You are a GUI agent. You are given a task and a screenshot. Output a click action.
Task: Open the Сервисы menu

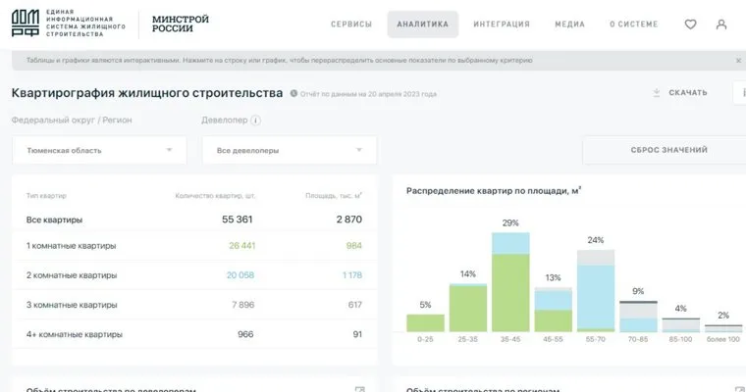[x=351, y=24]
